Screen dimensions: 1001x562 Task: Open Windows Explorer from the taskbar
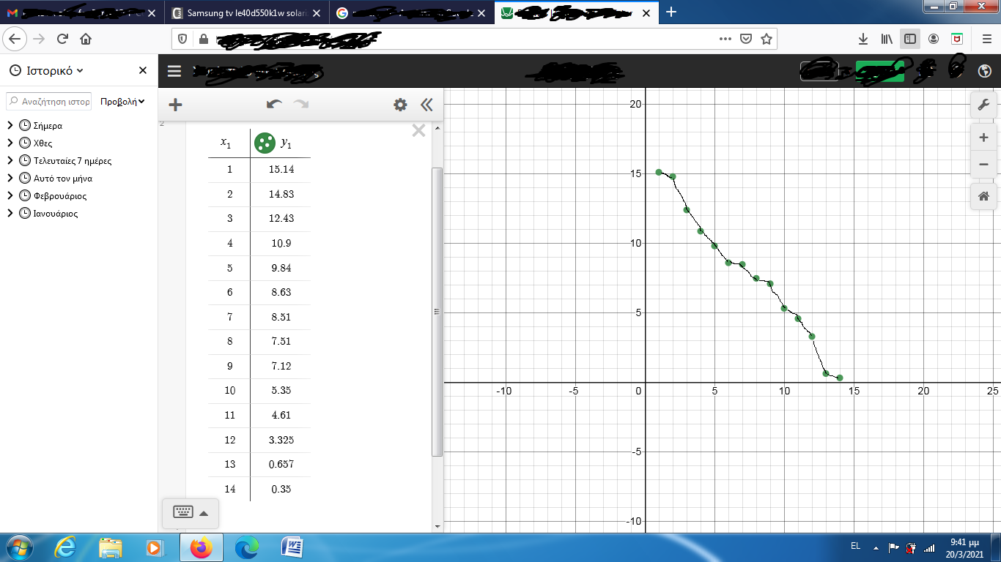[111, 547]
